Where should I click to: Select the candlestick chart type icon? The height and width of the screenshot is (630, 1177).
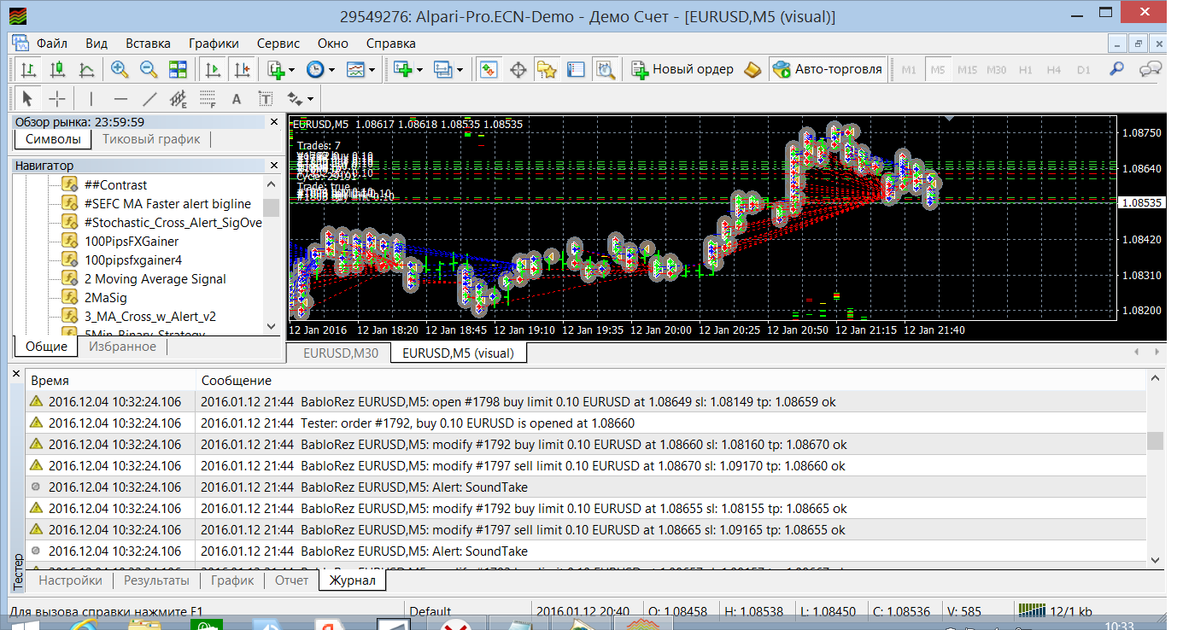pos(57,70)
